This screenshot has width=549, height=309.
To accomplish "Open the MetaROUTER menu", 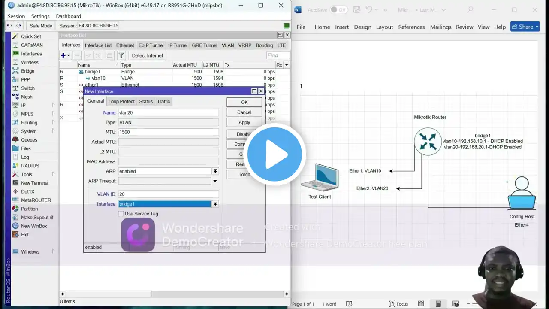I will tap(36, 200).
